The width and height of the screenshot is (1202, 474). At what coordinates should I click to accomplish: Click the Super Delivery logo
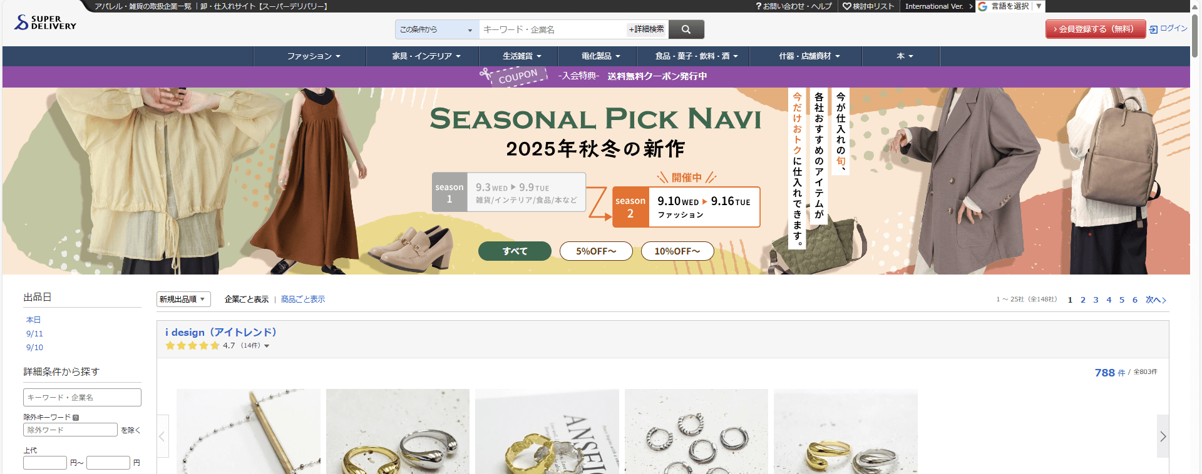45,23
